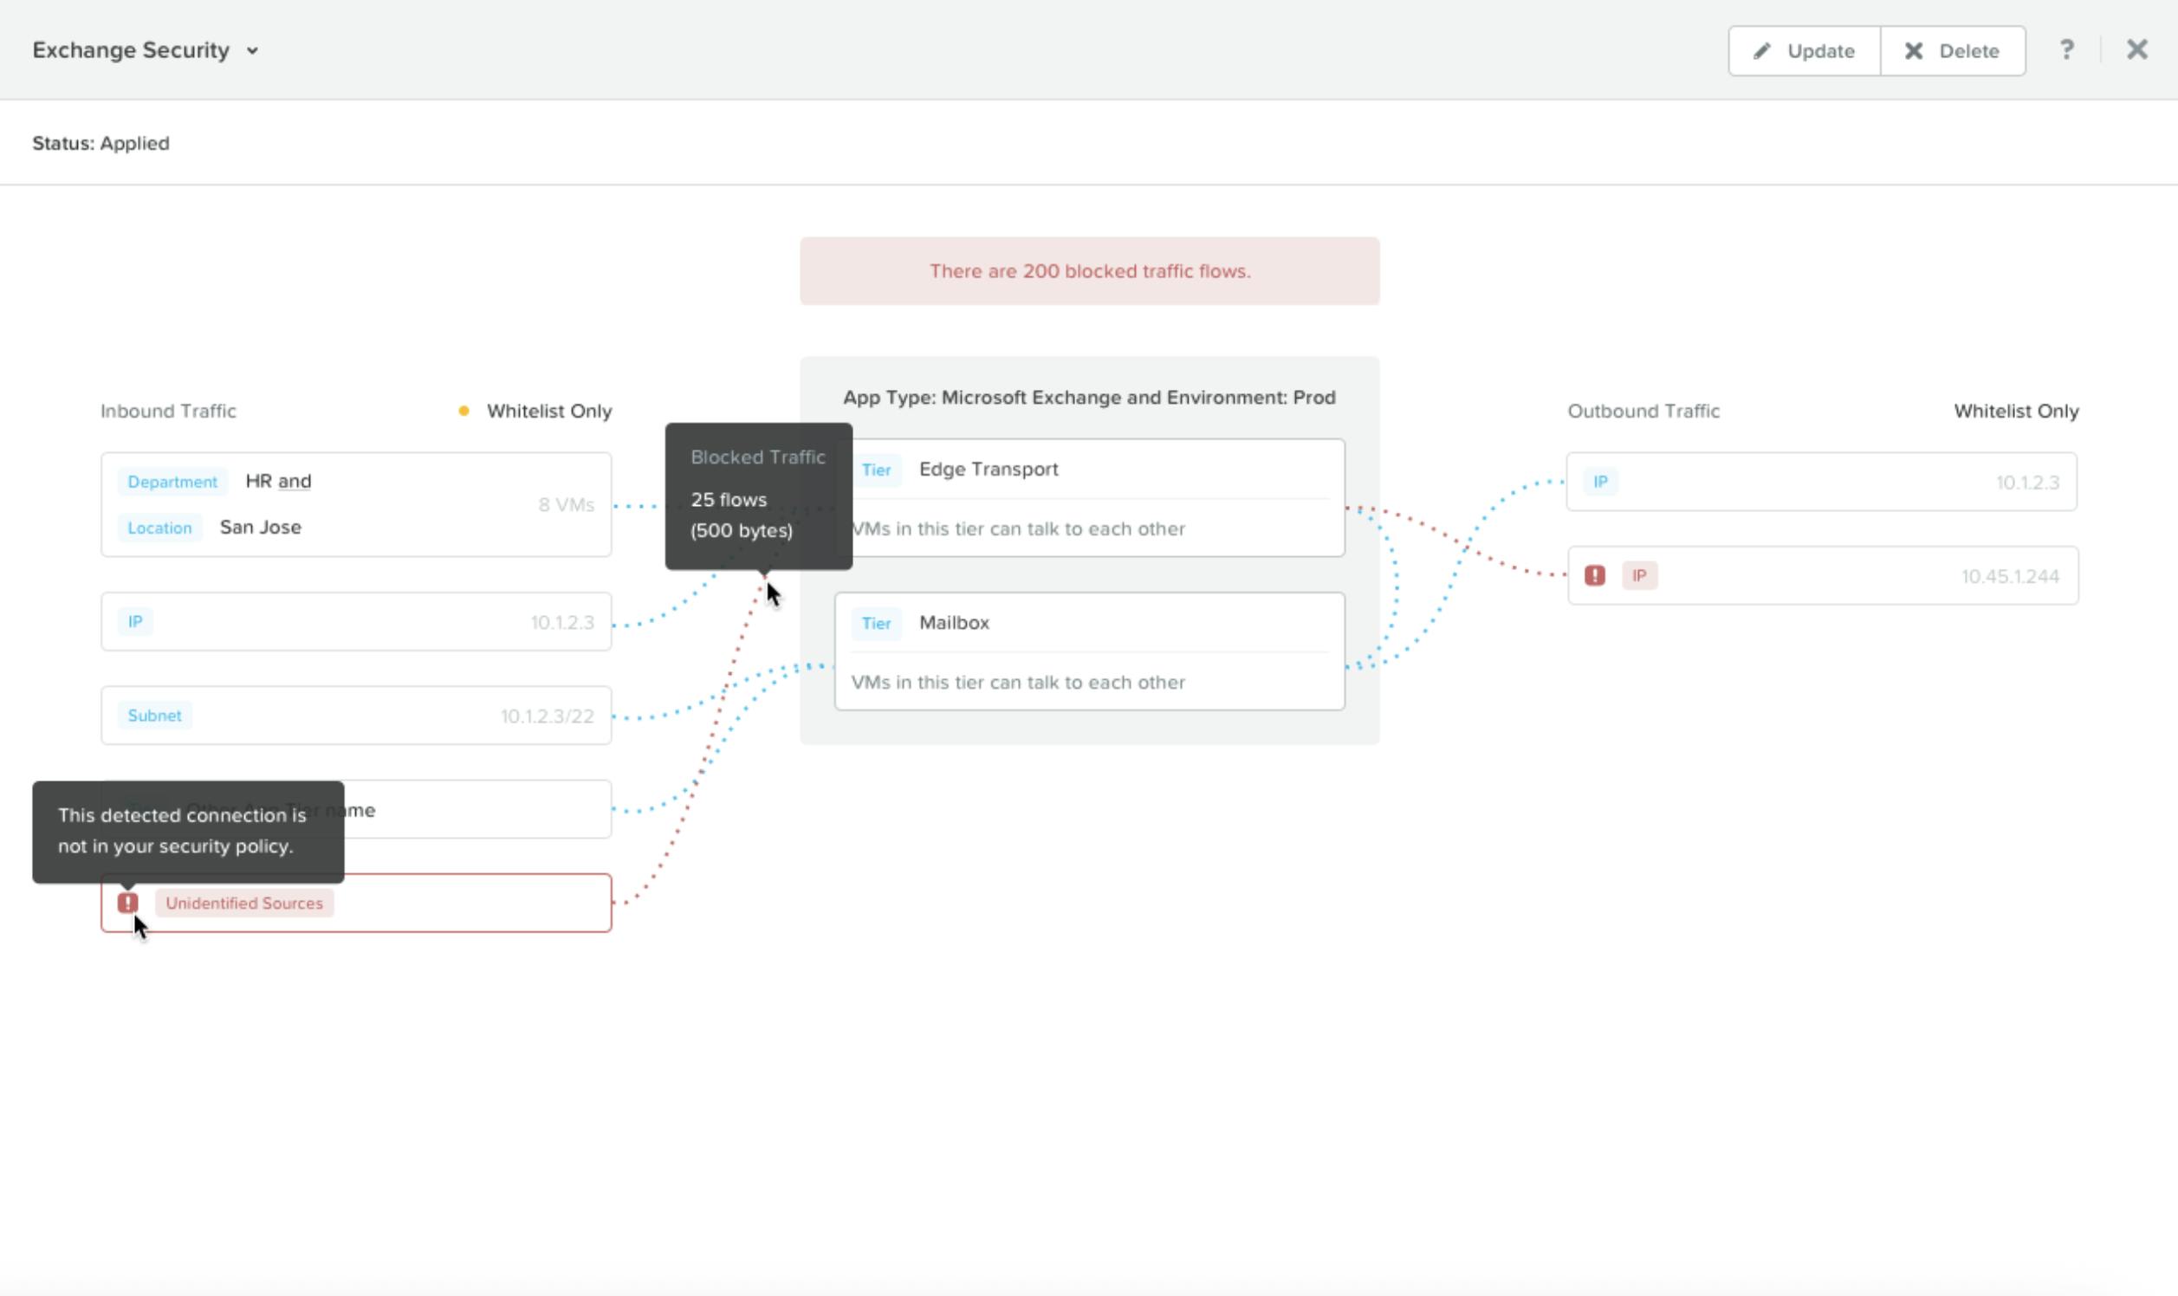Expand the Exchange Security dropdown chevron
This screenshot has height=1296, width=2178.
pyautogui.click(x=252, y=50)
